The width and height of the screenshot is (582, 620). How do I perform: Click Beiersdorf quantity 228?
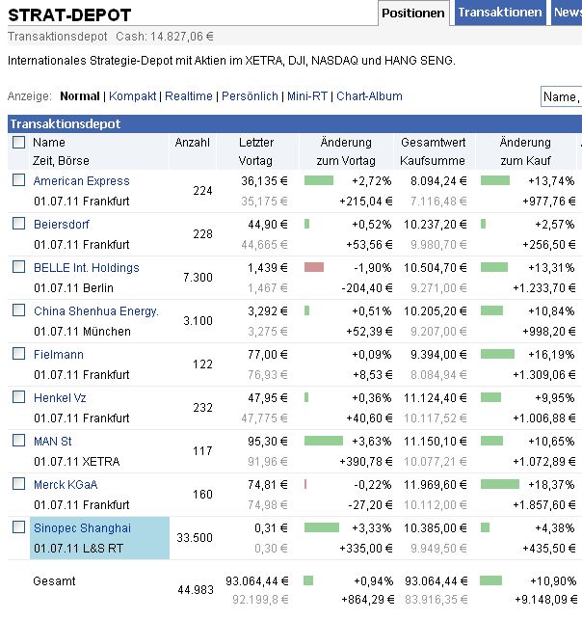point(202,234)
